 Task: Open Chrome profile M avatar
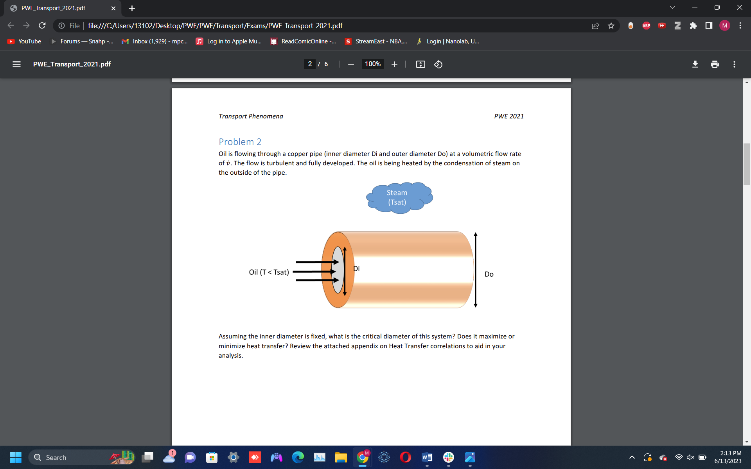(724, 25)
